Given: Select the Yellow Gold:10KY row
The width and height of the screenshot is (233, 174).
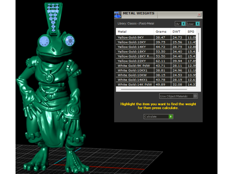Looking at the screenshot, I should 156,42.
